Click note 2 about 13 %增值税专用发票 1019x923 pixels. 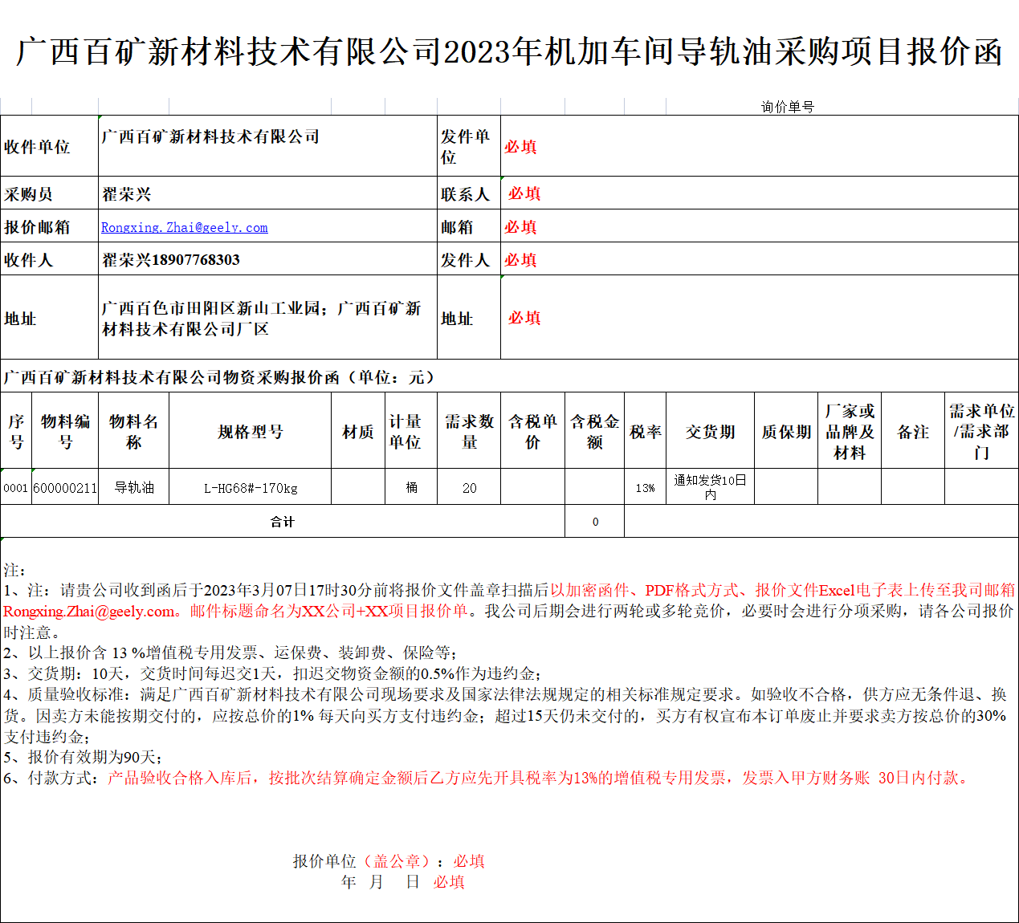click(230, 653)
